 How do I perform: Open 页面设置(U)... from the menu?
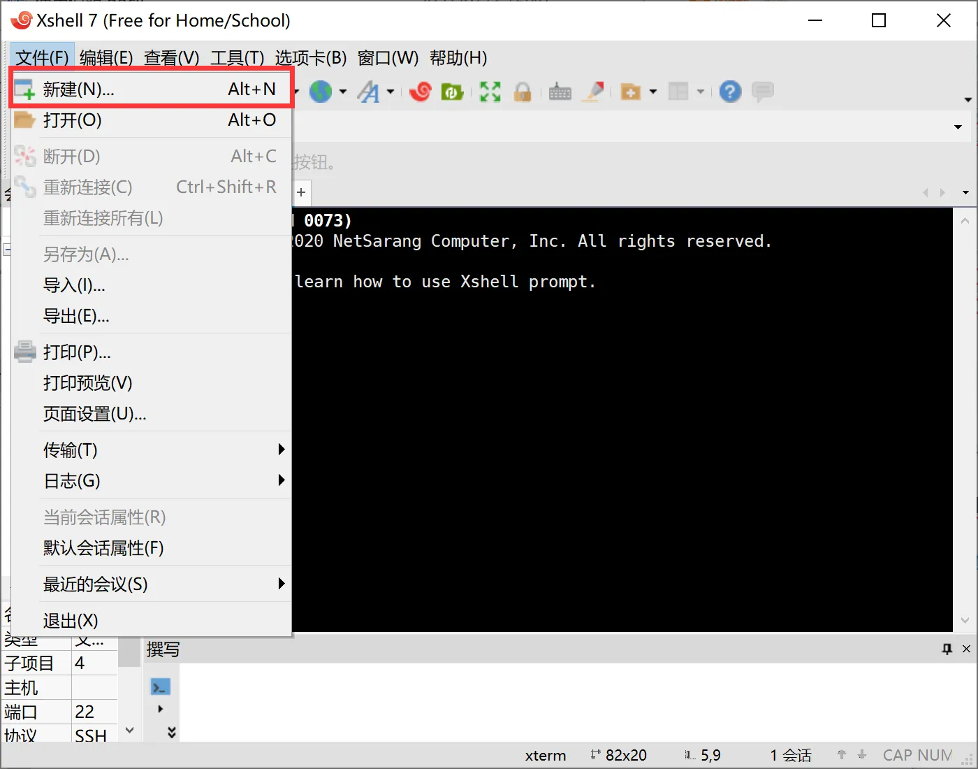pos(152,414)
